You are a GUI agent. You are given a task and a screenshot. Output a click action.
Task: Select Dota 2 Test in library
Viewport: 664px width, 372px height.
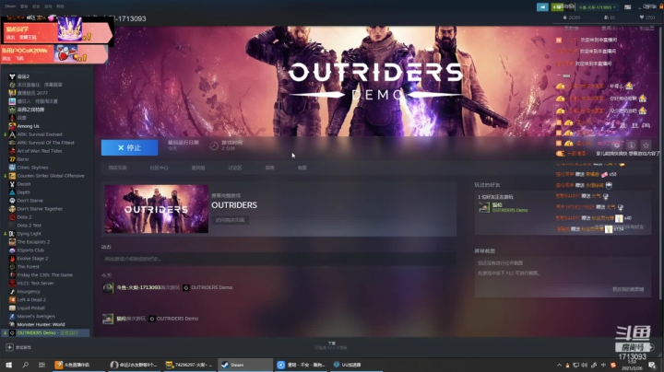30,226
